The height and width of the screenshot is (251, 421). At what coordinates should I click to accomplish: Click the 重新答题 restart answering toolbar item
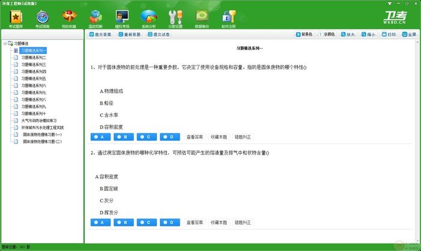tap(129, 34)
